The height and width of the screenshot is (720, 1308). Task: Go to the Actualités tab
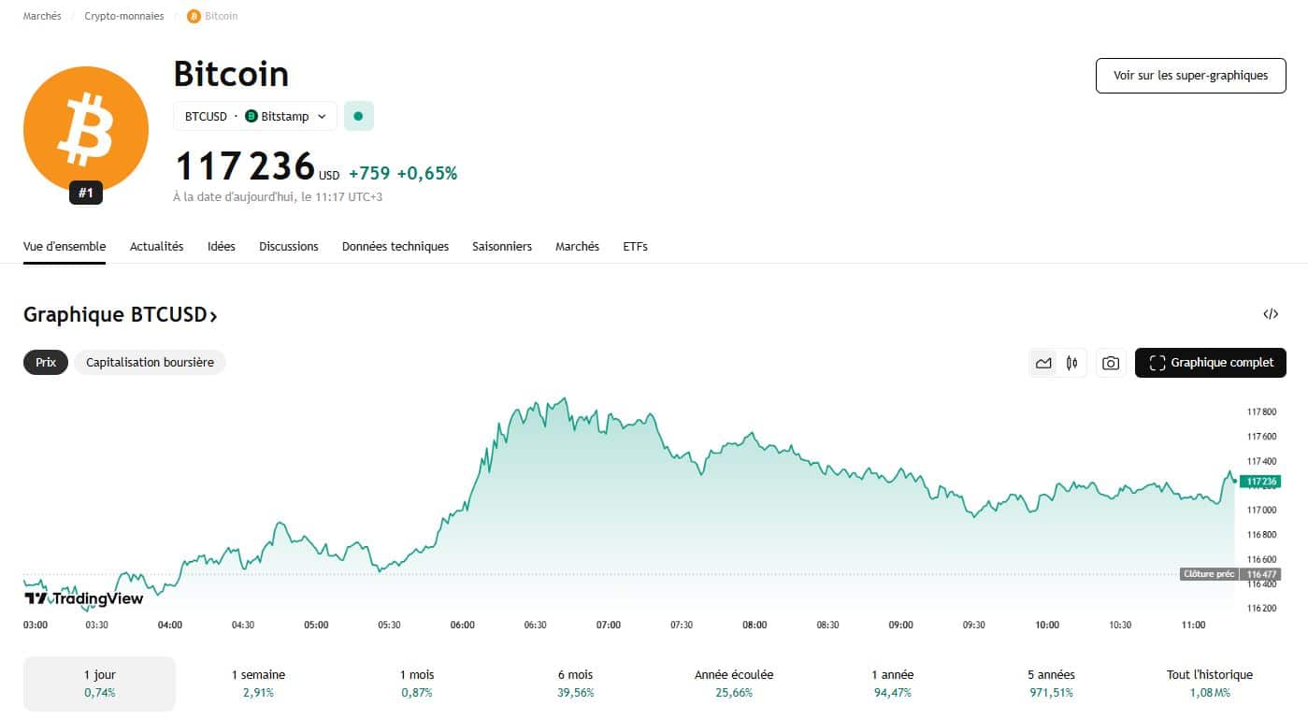pos(156,247)
